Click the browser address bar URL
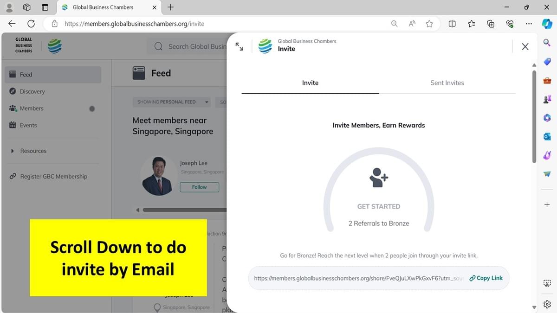The image size is (557, 313). tap(134, 24)
